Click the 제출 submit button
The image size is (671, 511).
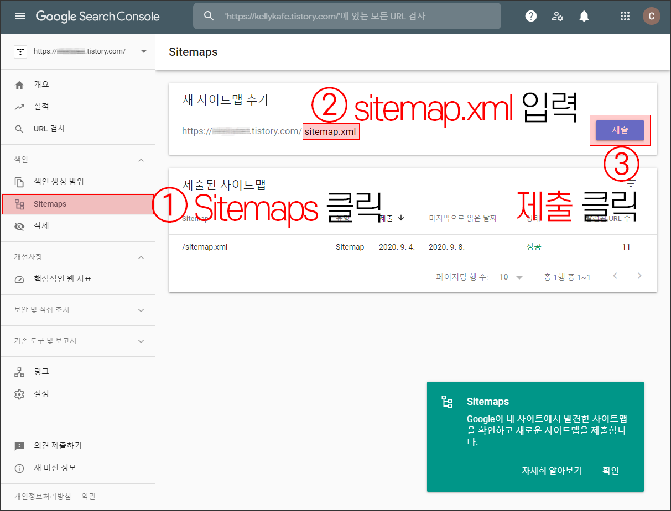pos(620,130)
